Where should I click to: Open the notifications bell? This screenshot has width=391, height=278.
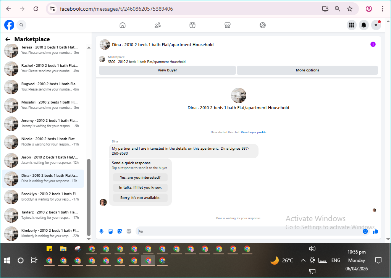364,25
